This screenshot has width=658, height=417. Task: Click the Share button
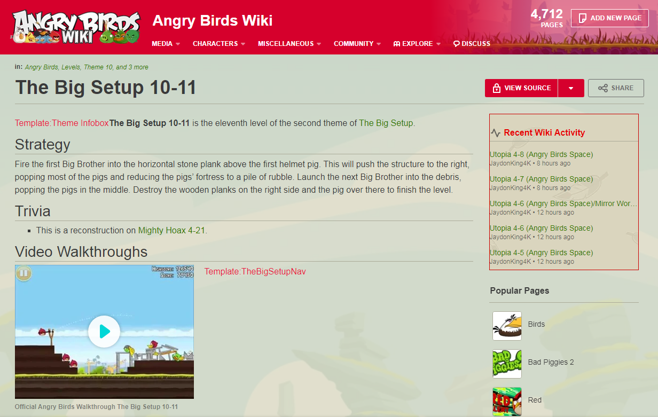coord(616,88)
